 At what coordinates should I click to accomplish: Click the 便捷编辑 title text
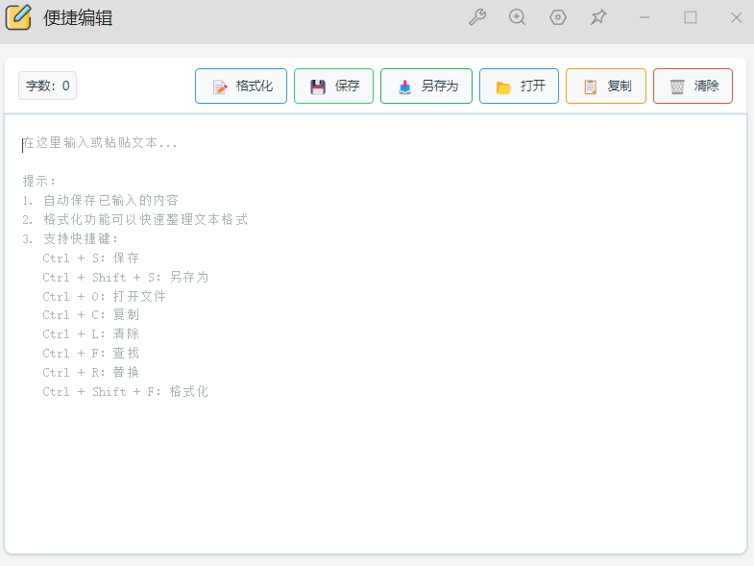pos(78,17)
